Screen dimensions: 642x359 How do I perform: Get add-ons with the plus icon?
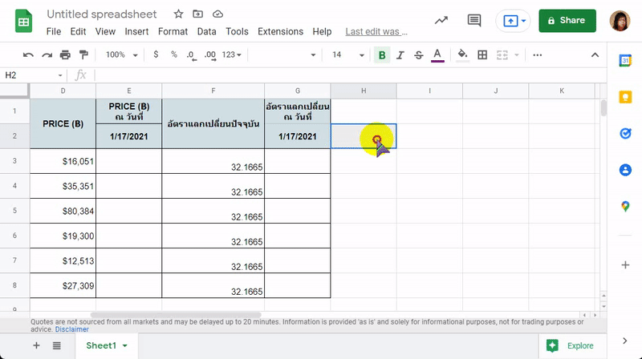pos(625,265)
